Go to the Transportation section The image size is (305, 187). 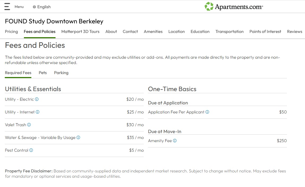[229, 32]
